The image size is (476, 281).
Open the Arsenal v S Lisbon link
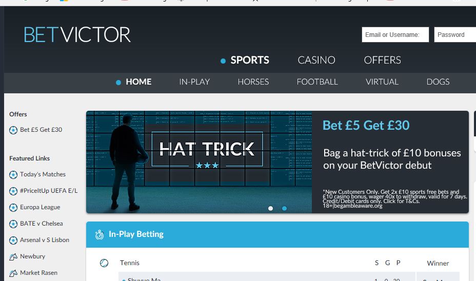[45, 240]
